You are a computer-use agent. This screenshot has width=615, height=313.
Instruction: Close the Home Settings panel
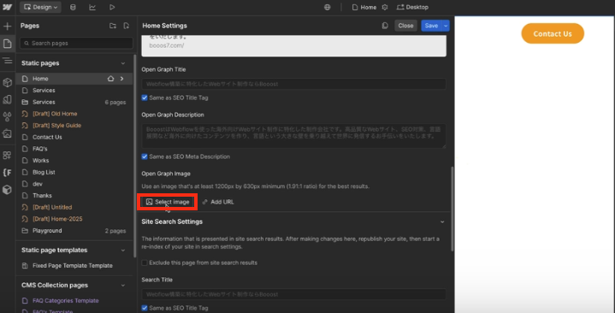click(405, 26)
